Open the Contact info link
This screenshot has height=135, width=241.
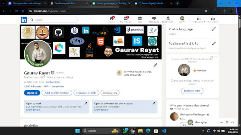(x=53, y=82)
